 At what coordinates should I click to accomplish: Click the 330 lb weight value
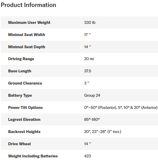tap(90, 23)
